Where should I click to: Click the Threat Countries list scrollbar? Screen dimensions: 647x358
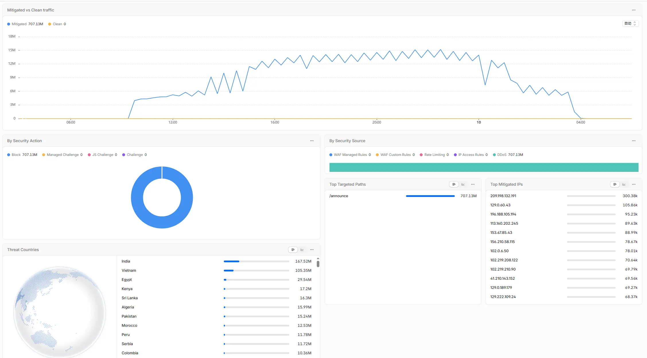318,263
